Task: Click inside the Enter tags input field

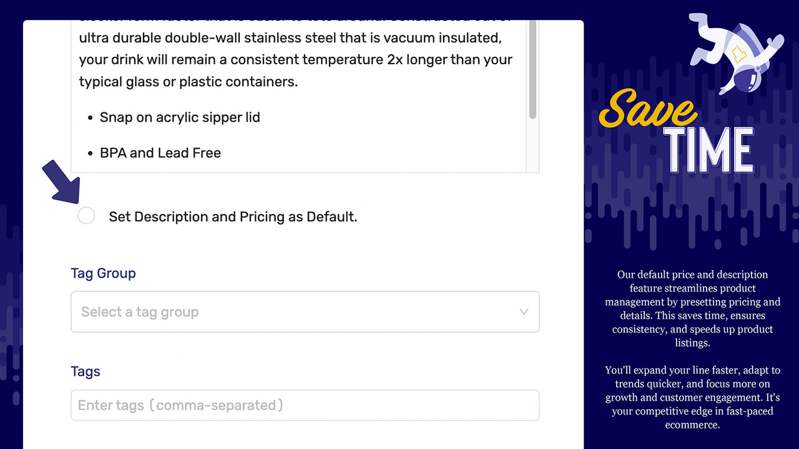Action: (x=305, y=405)
